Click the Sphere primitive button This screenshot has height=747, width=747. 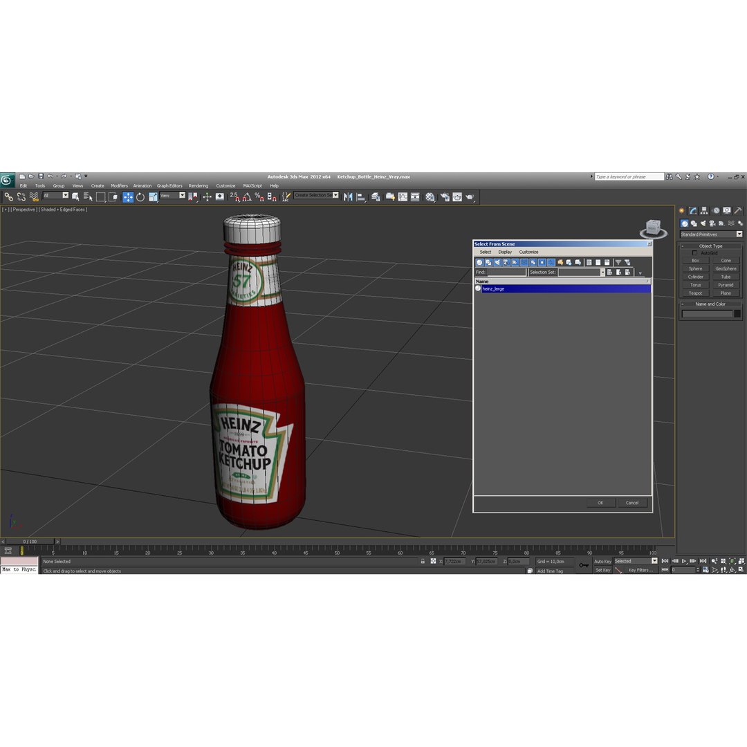[x=695, y=268]
